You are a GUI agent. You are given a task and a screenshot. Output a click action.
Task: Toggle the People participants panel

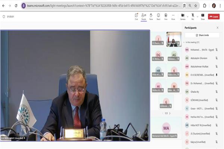pos(144,17)
